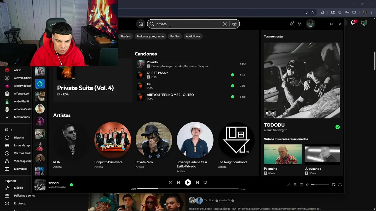This screenshot has width=376, height=211.
Task: Expand the Tú section chevron in YouTube
Action: 11,130
